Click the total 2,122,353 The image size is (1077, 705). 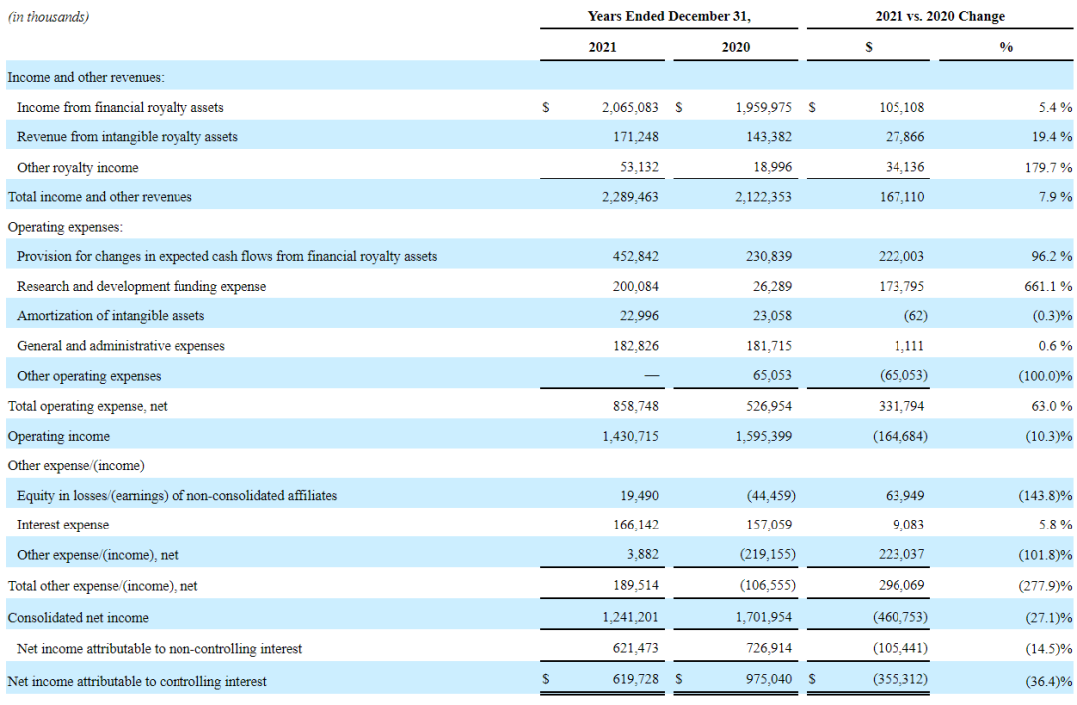[x=763, y=197]
